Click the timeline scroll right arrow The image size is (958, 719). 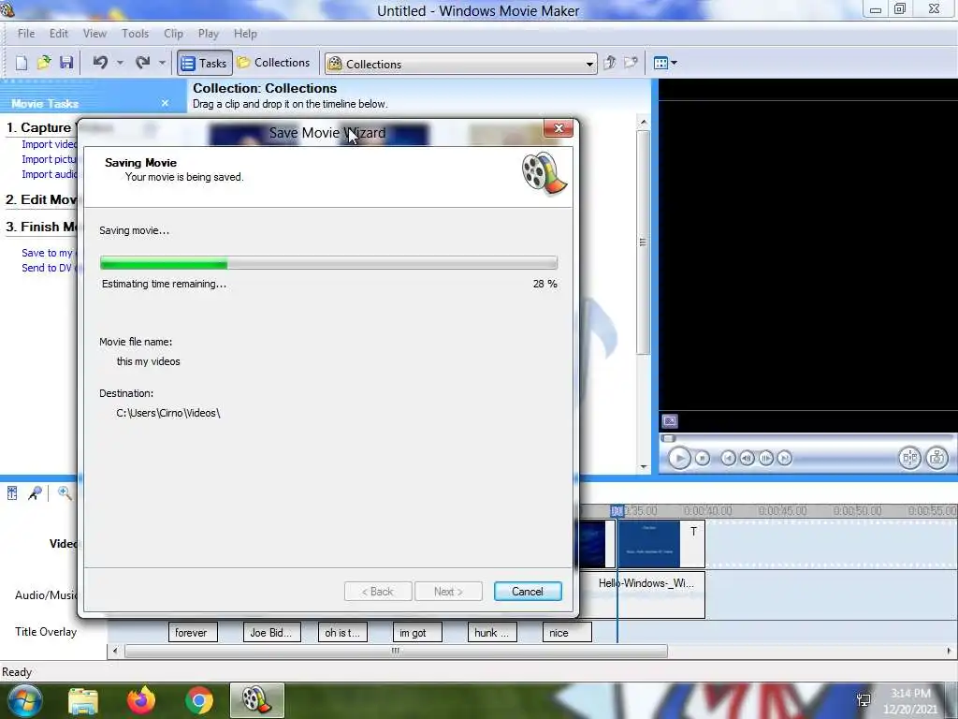(x=950, y=652)
